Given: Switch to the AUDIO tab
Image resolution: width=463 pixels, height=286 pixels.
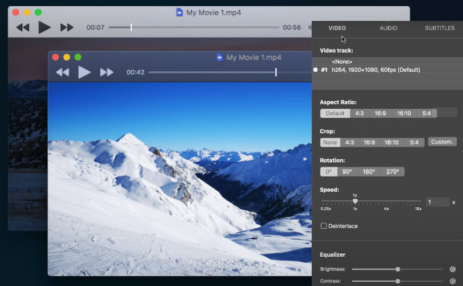Looking at the screenshot, I should [x=388, y=28].
